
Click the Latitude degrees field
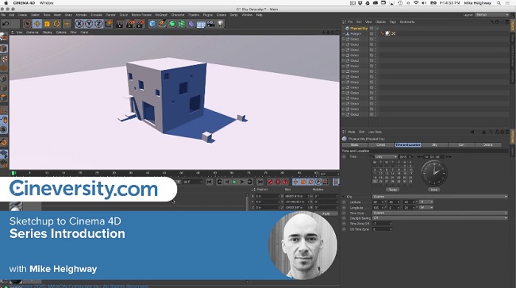click(x=378, y=202)
